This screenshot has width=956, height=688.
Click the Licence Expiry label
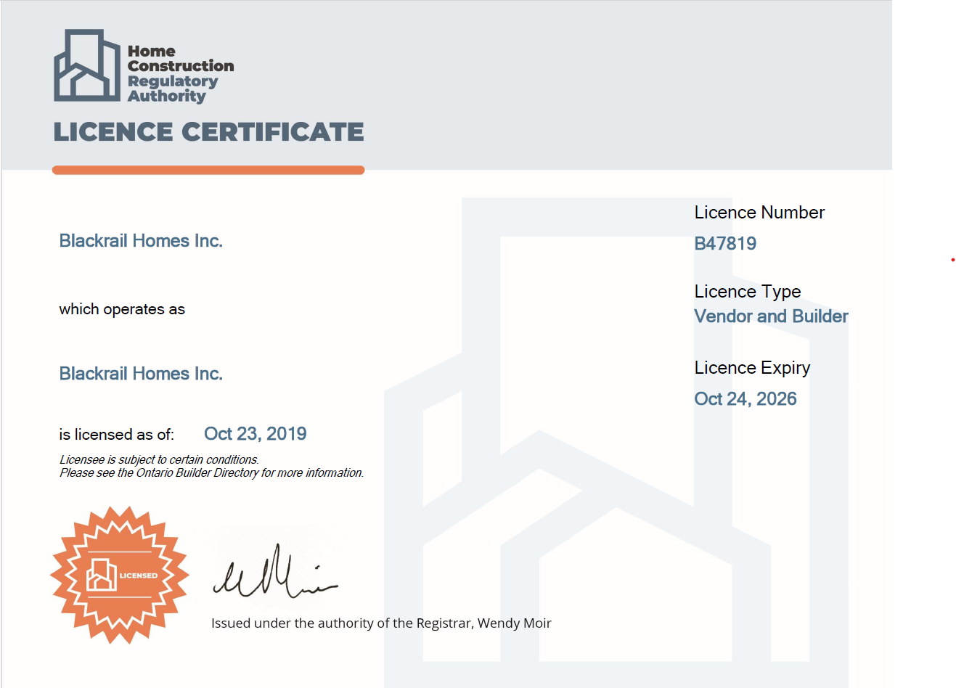coord(752,368)
